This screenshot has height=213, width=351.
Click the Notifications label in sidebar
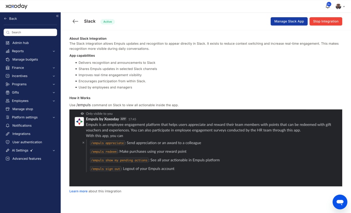pyautogui.click(x=22, y=126)
